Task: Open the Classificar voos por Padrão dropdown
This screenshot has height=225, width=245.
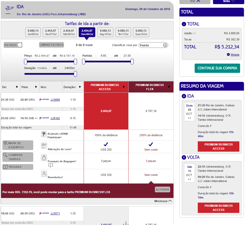Action: (153, 45)
